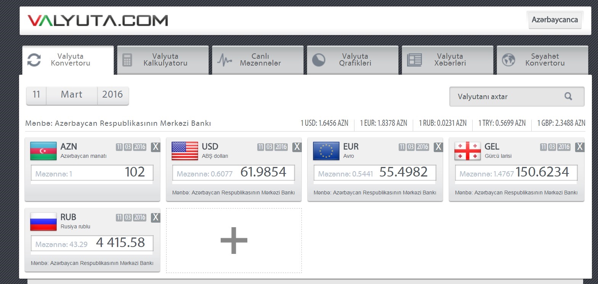598x284 pixels.
Task: Click the Russia flag on RUB card
Action: coord(43,221)
